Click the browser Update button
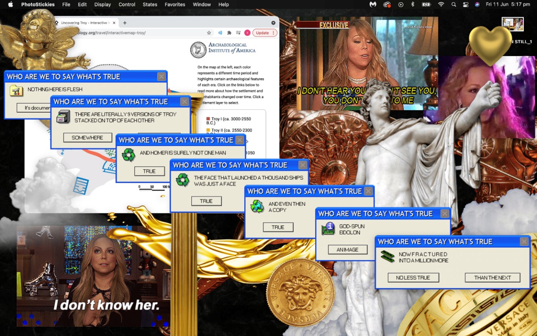The width and height of the screenshot is (537, 336). click(x=262, y=33)
